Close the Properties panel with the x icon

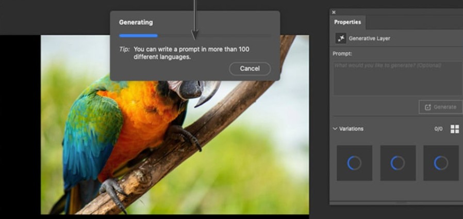[x=334, y=12]
